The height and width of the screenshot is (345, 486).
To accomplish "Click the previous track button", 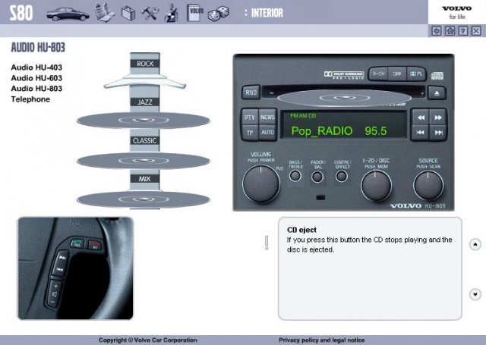I will tap(421, 133).
